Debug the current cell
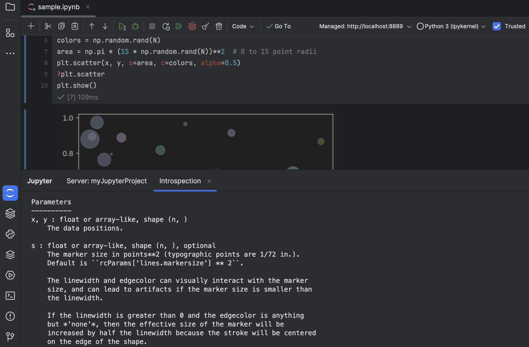The image size is (529, 347). 135,26
